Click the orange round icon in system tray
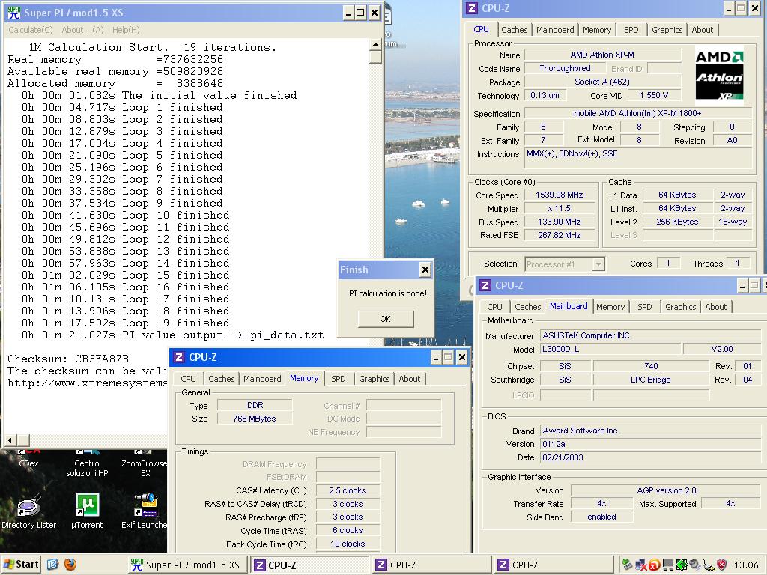The width and height of the screenshot is (767, 575). pyautogui.click(x=655, y=565)
